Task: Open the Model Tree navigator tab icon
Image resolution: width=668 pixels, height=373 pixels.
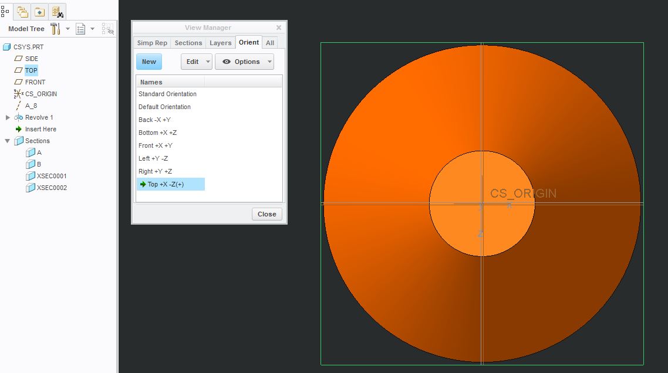Action: pos(5,12)
